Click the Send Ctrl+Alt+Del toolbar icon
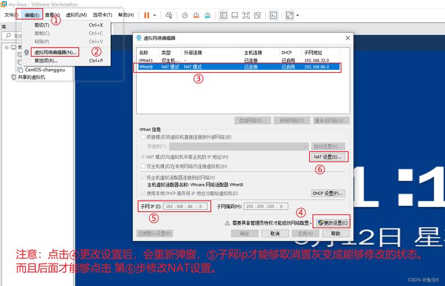The height and width of the screenshot is (286, 445). point(169,15)
